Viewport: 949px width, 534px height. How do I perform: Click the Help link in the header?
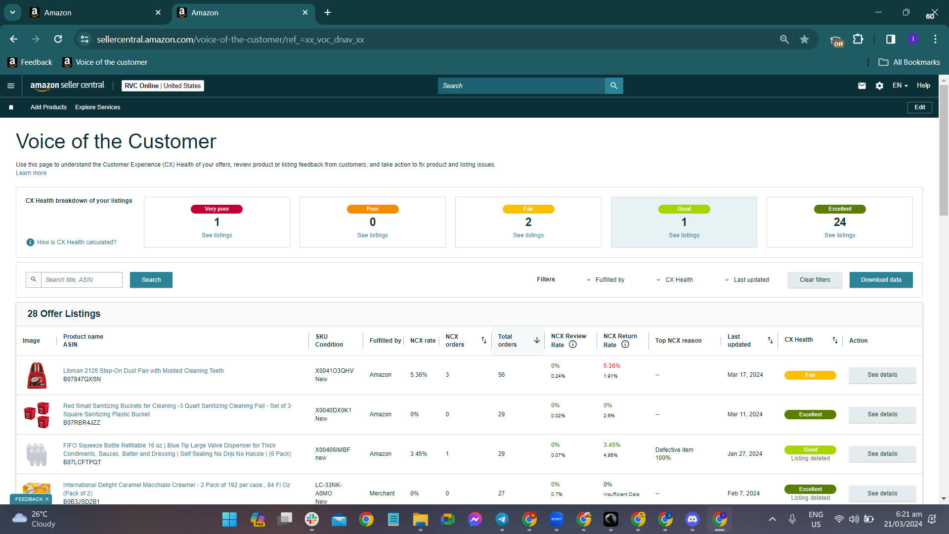[x=923, y=86]
